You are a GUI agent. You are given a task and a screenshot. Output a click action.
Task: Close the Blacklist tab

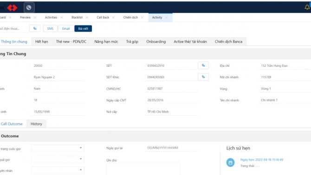pos(87,18)
